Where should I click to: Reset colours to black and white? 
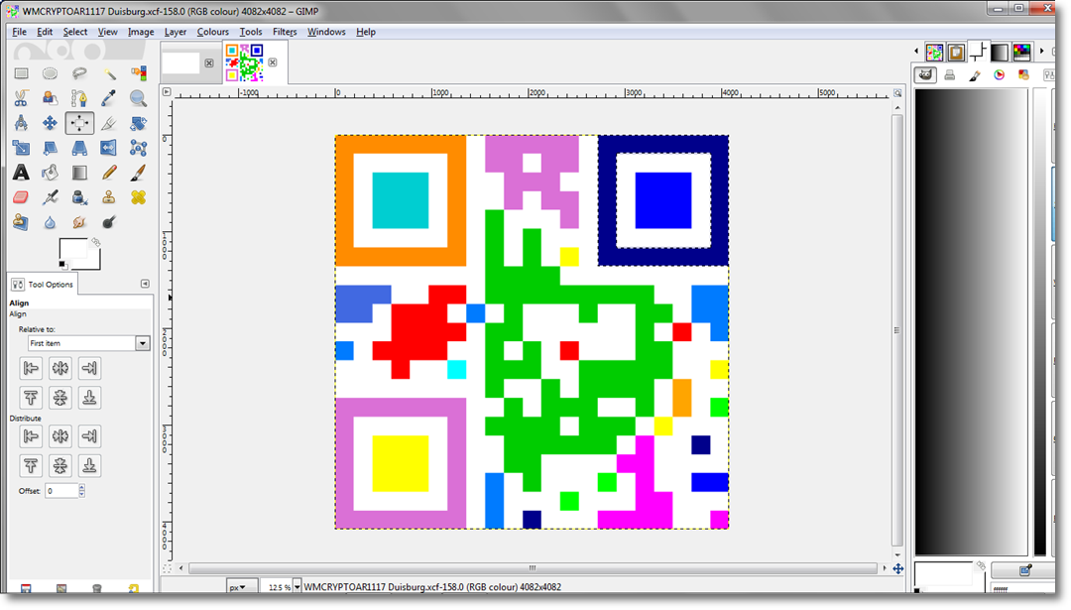pyautogui.click(x=62, y=265)
